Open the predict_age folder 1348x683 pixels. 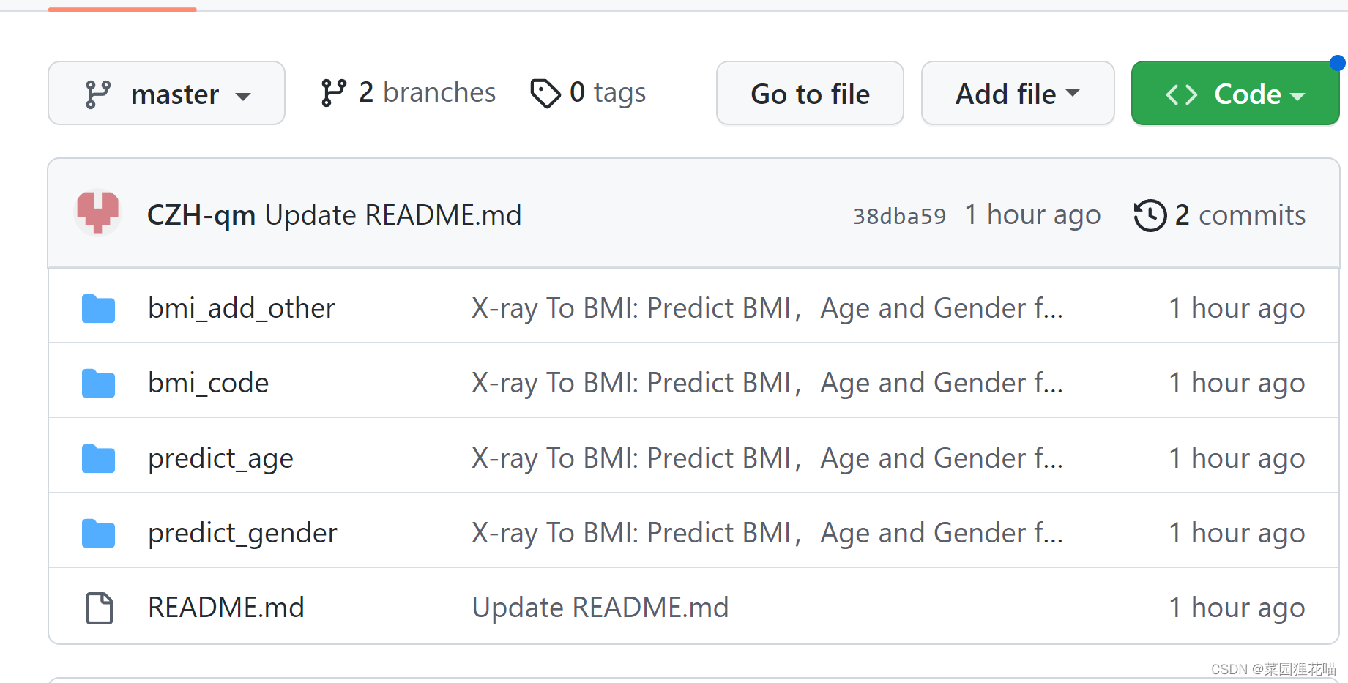(x=220, y=459)
